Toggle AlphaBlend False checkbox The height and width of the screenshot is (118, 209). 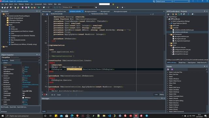coord(23,71)
